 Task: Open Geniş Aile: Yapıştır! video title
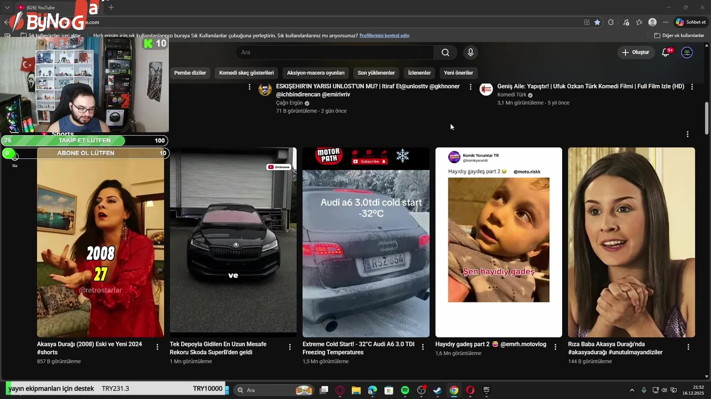(590, 86)
